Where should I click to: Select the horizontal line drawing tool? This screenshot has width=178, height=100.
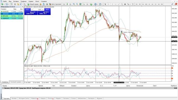coord(116,4)
